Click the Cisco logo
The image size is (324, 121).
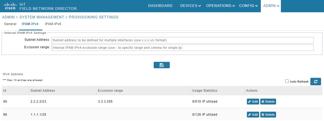[10, 6]
